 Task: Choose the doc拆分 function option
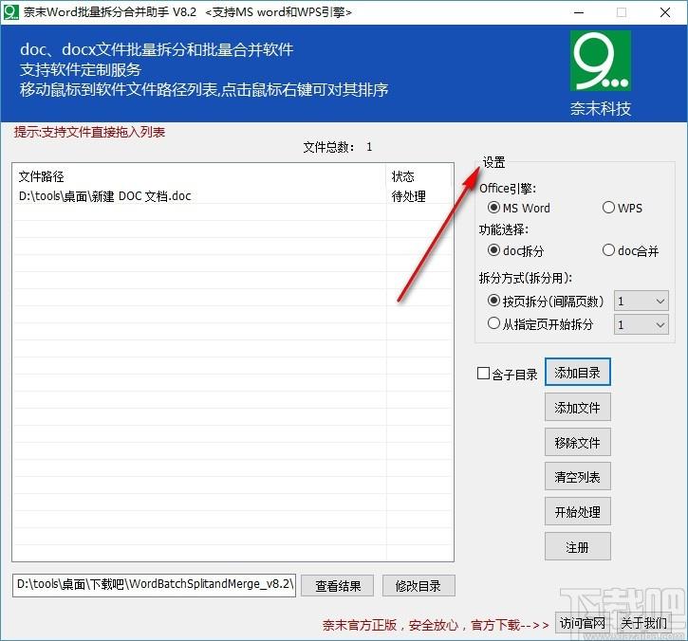click(x=515, y=250)
